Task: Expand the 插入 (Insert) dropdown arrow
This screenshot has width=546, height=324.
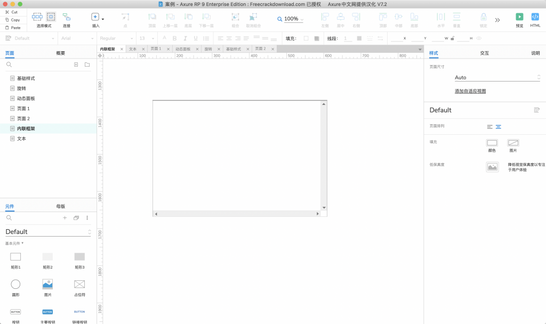Action: click(103, 19)
